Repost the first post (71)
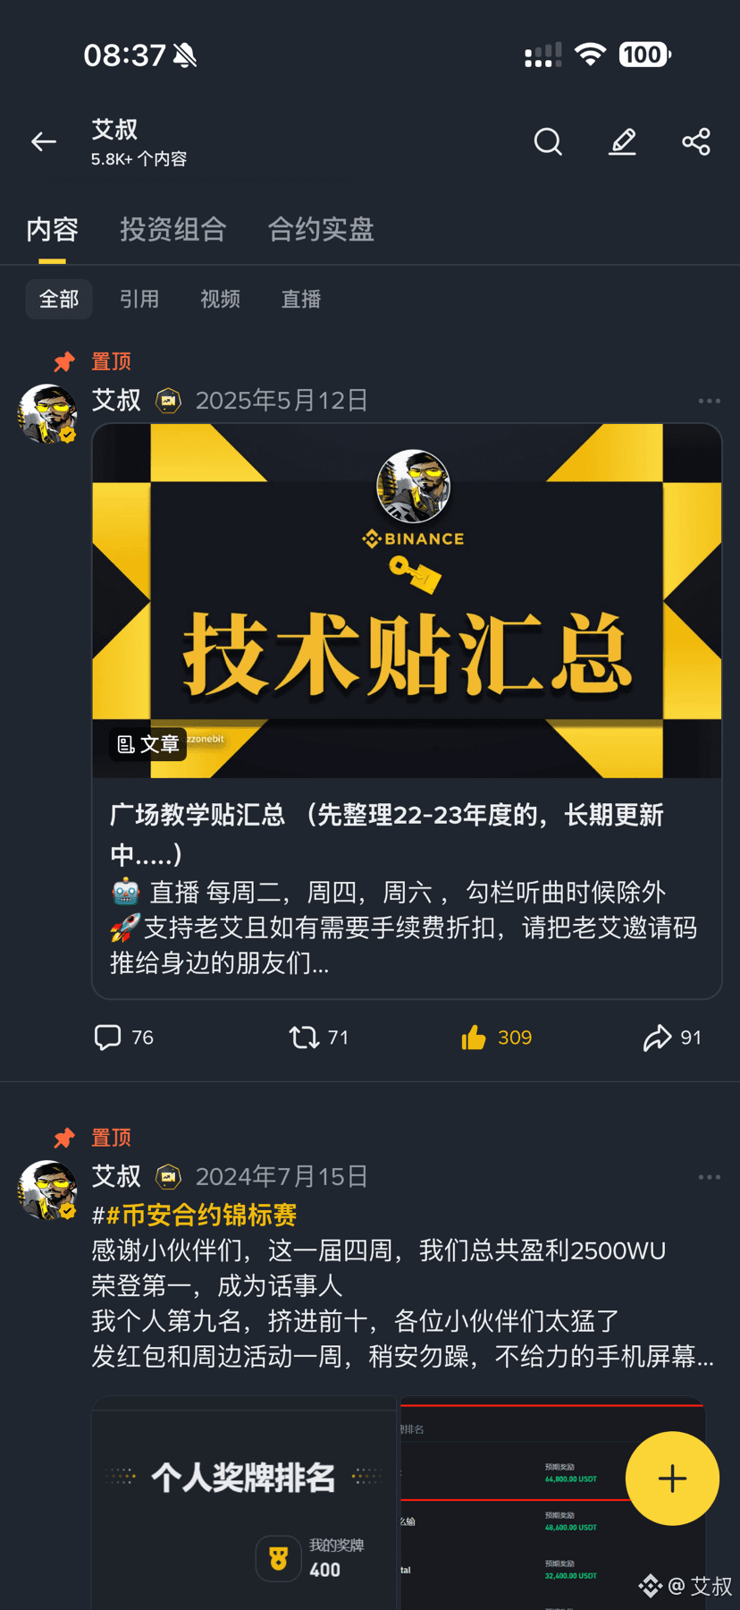The image size is (740, 1610). (318, 1038)
